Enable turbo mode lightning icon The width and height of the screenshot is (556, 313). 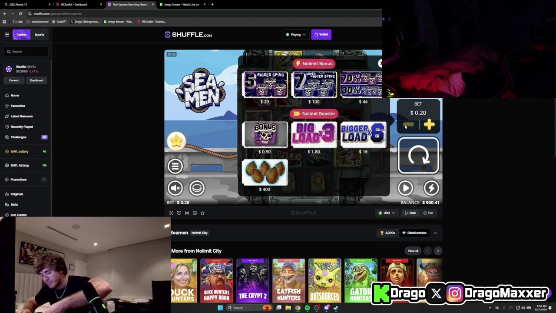431,188
